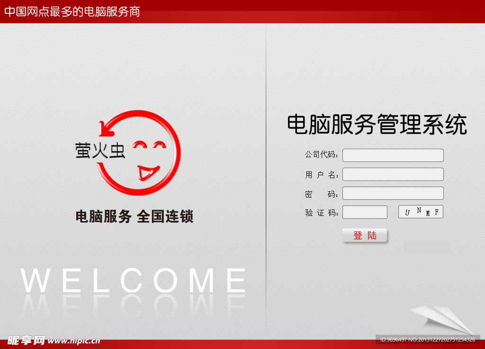Viewport: 485px width, 349px height.
Task: Click the 中国网点最多的电脑服务商 banner text
Action: 72,11
